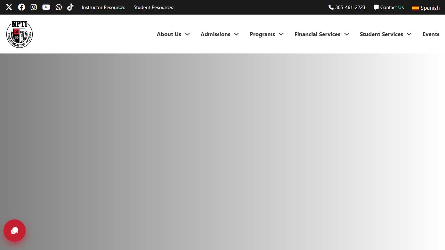Click the YouTube channel icon

click(46, 7)
